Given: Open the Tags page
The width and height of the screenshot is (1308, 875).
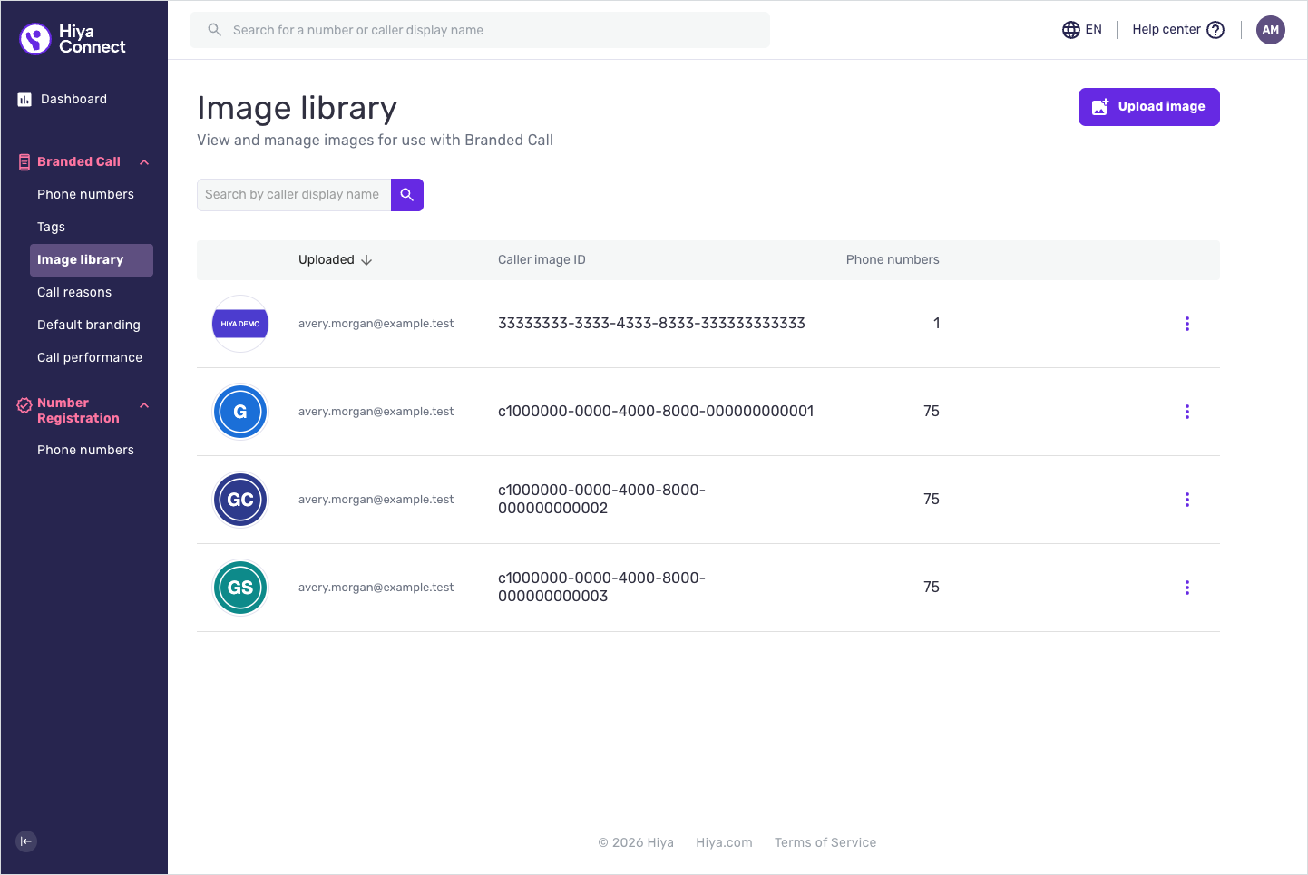Looking at the screenshot, I should coord(51,228).
